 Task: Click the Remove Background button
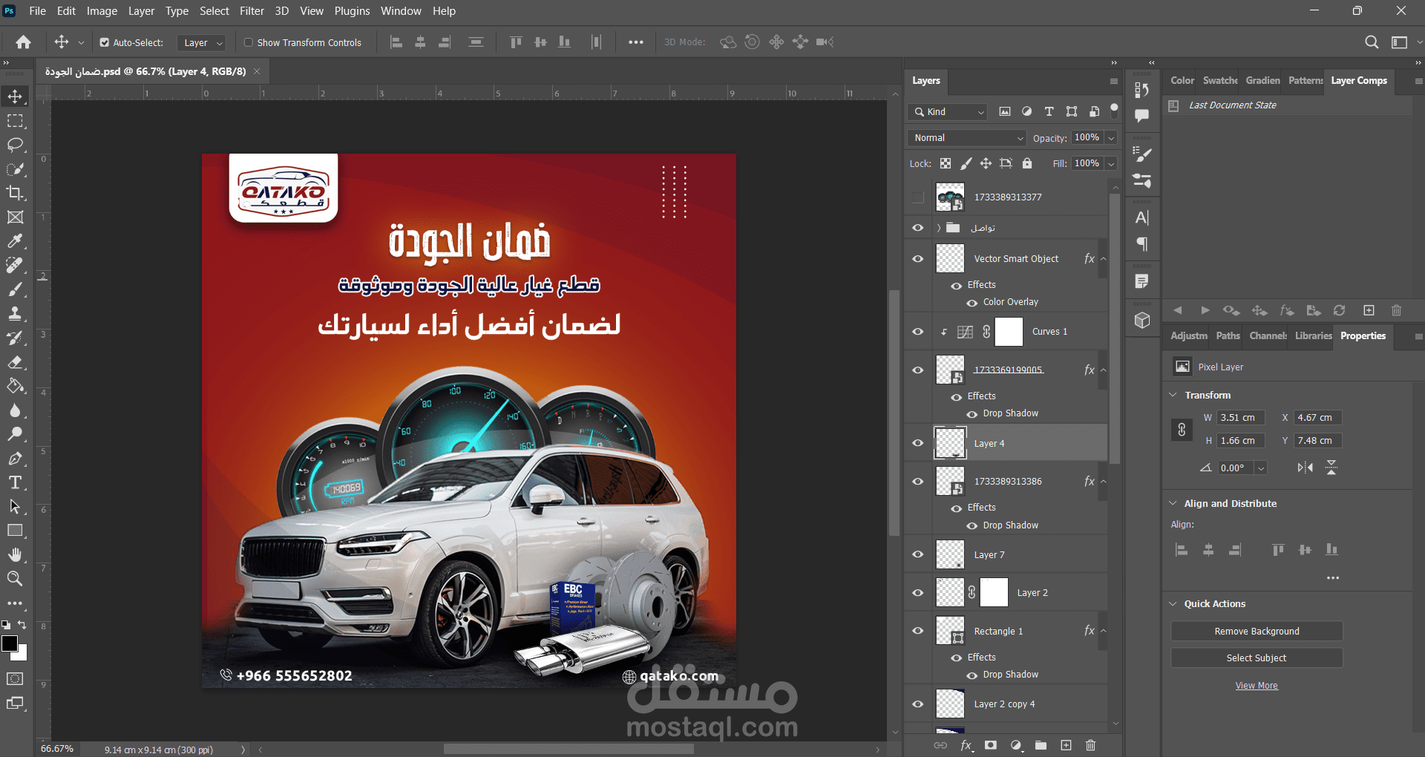coord(1257,631)
